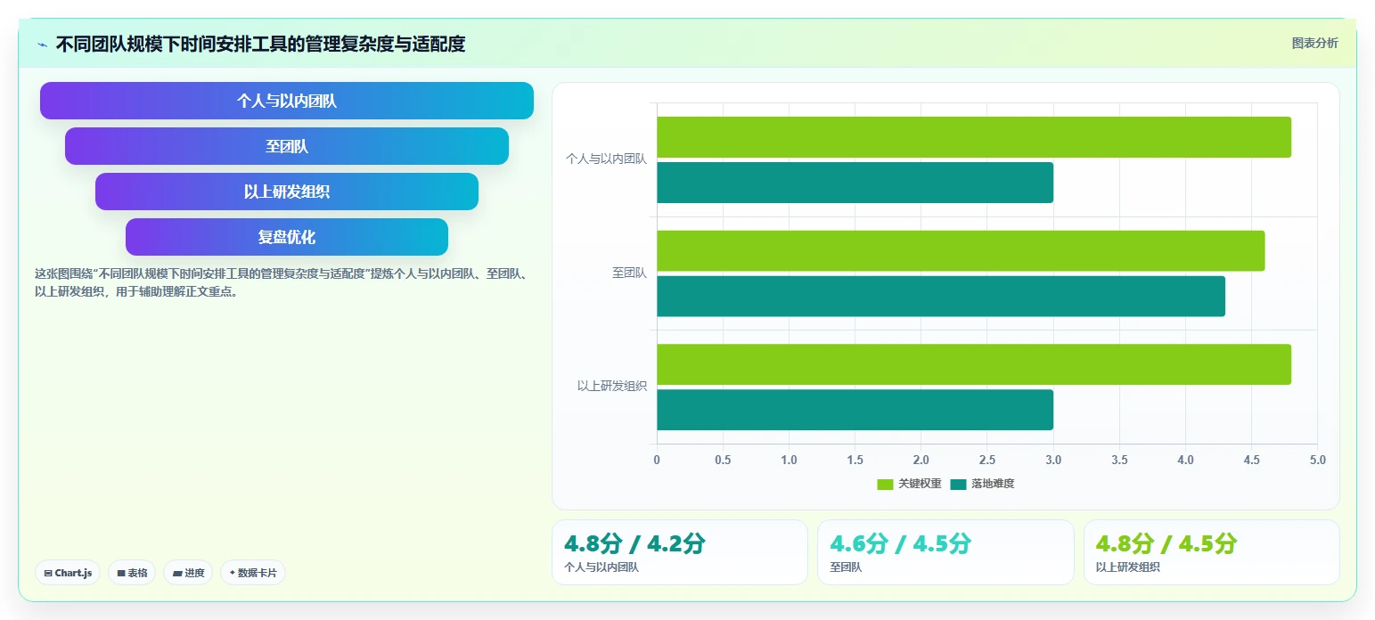Click the description paragraph starting 这张图围绕
Screen dimensions: 1375x620
282,282
